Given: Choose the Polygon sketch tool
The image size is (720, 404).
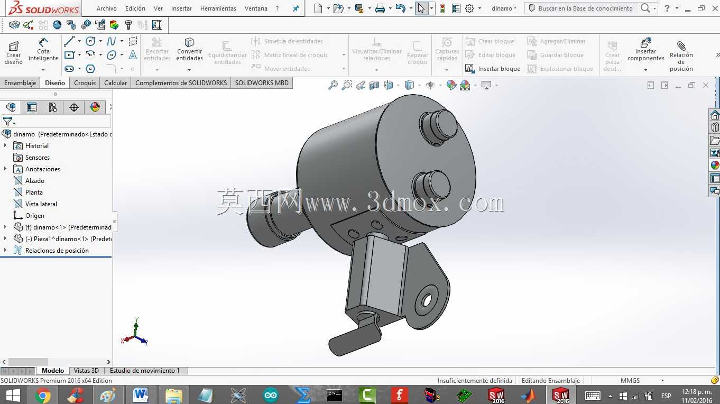Looking at the screenshot, I should (90, 69).
